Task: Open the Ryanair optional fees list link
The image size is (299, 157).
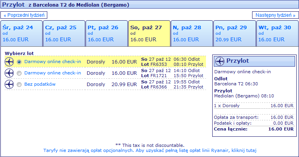Action: (x=150, y=150)
